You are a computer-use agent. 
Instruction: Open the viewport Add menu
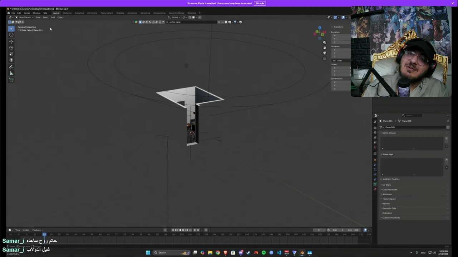pos(53,17)
